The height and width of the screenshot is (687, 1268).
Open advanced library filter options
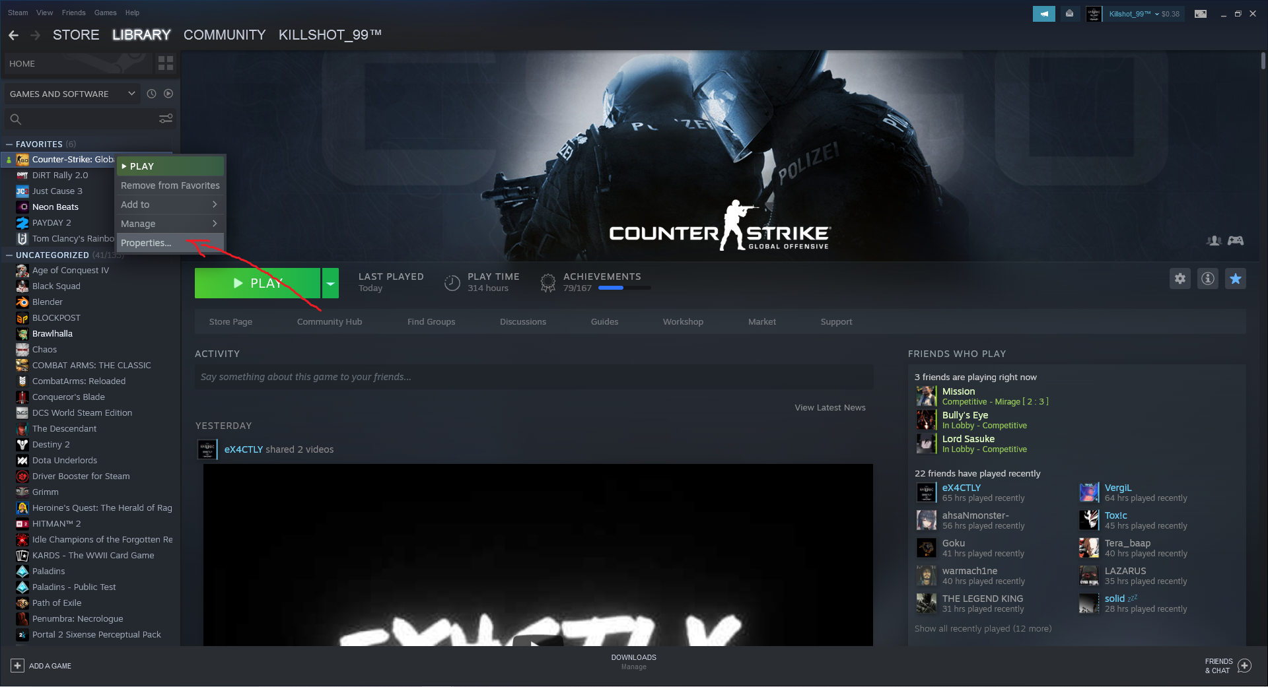[x=166, y=119]
